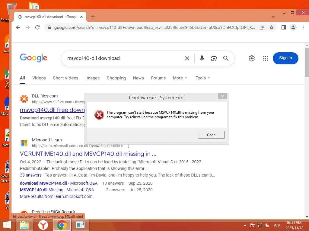Open Google quick settings gear
The image size is (309, 231).
pyautogui.click(x=251, y=58)
